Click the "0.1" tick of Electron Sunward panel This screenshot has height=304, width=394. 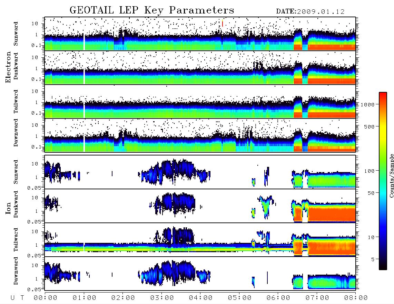(x=36, y=45)
